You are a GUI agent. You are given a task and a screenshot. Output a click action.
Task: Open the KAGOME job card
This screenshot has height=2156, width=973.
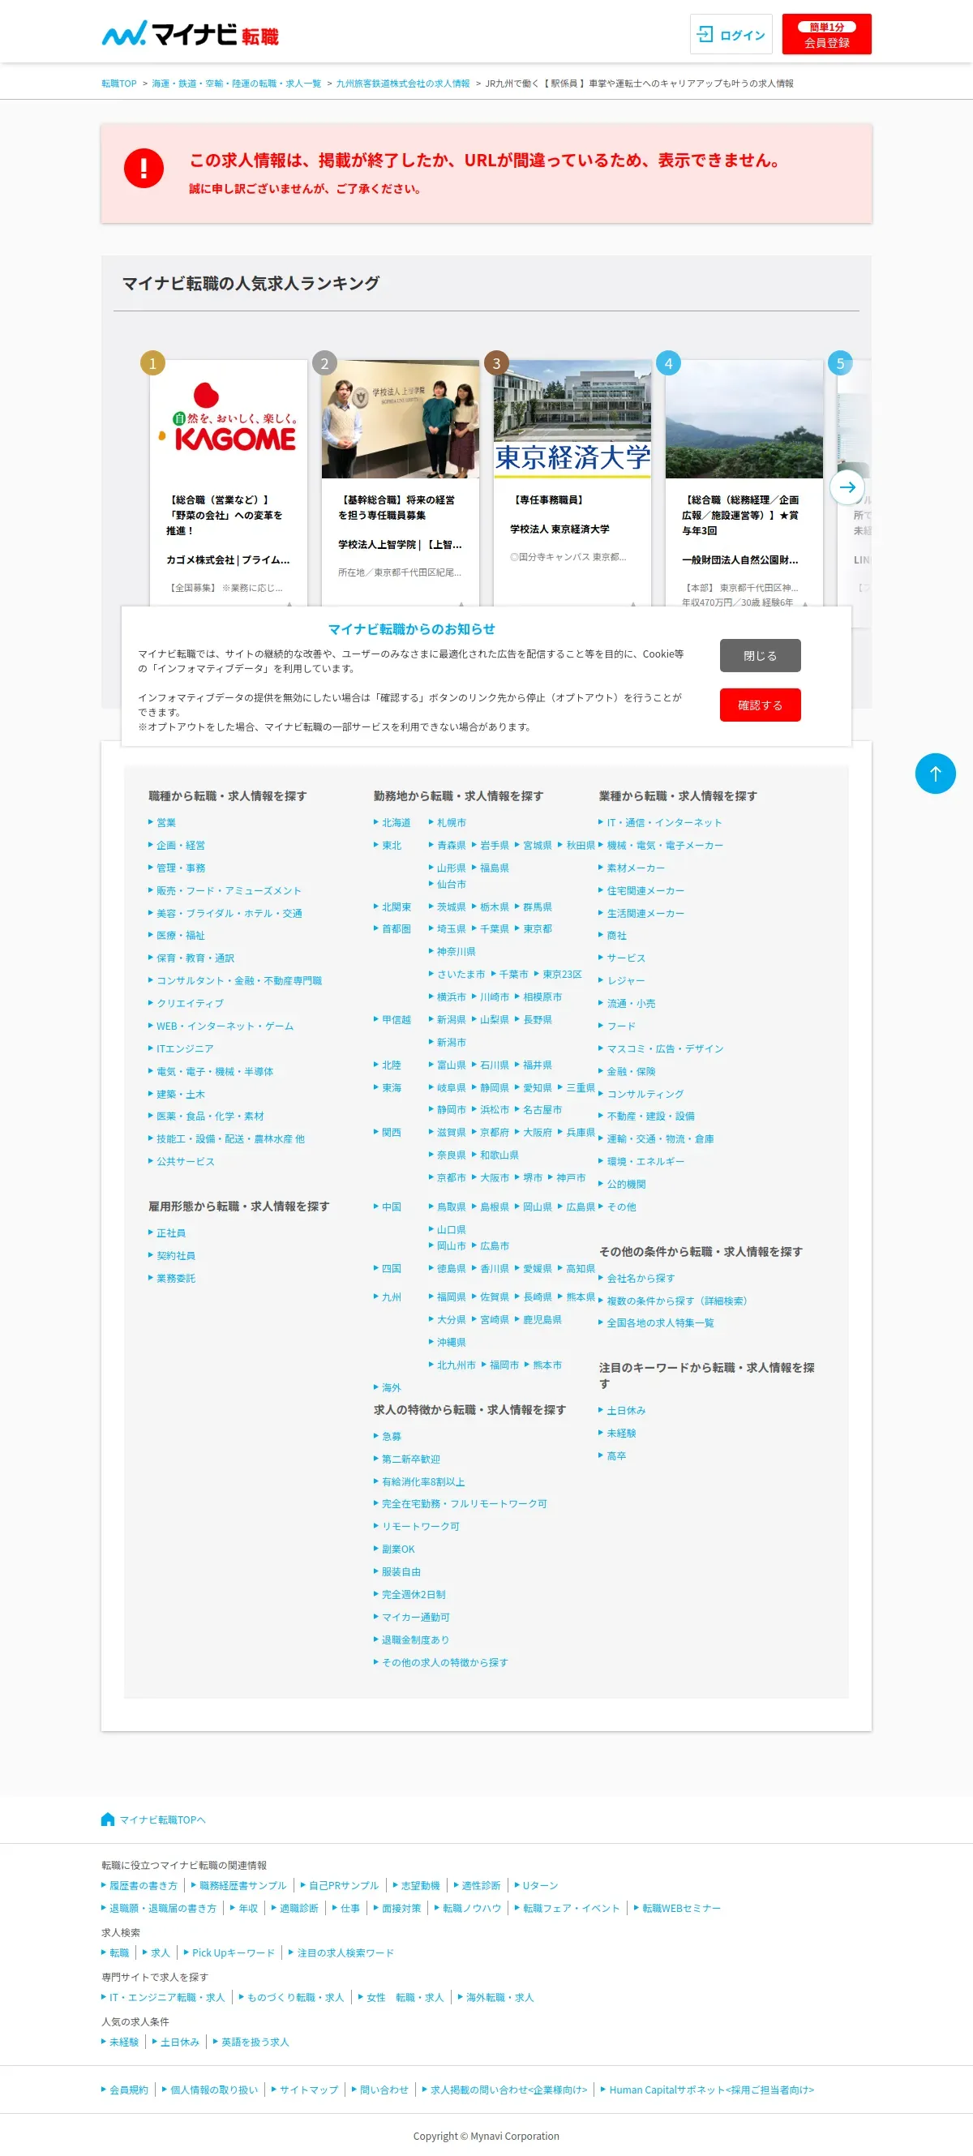pyautogui.click(x=229, y=483)
